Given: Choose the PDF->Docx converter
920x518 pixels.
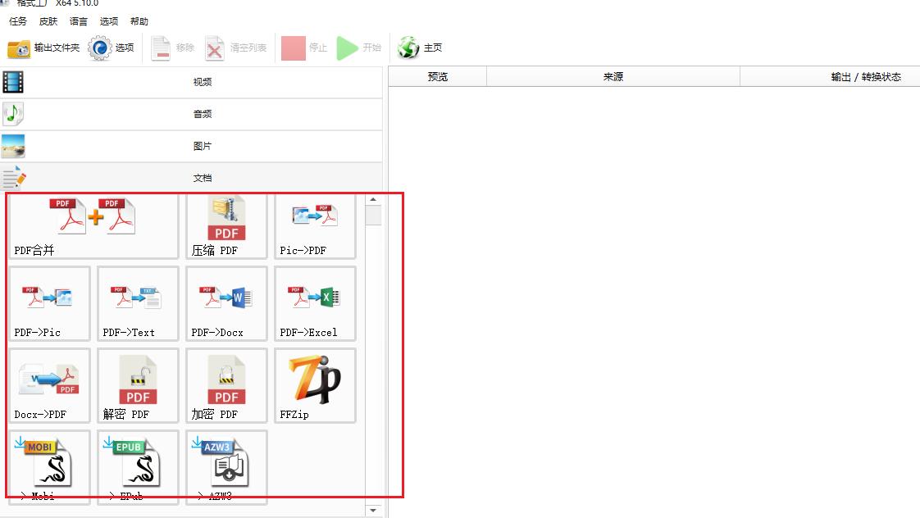Looking at the screenshot, I should [226, 303].
